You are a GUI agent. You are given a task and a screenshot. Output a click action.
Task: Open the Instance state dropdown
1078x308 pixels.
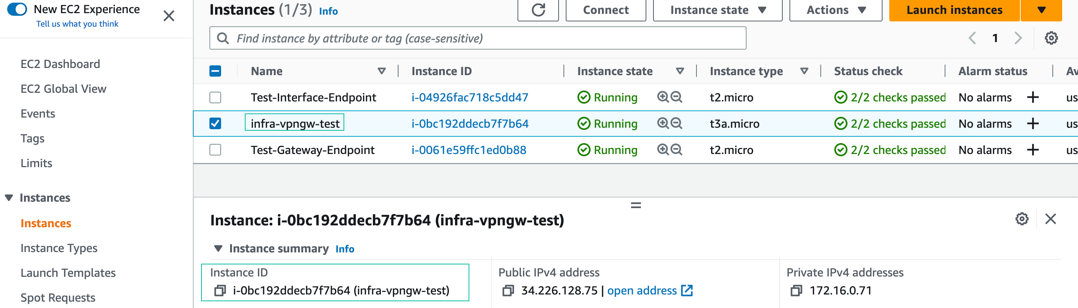[717, 10]
